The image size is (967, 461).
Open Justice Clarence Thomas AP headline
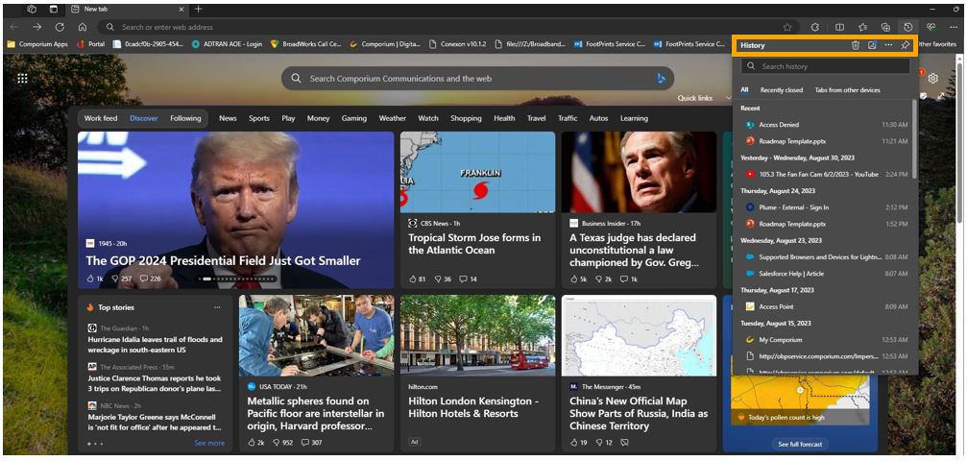pos(155,383)
